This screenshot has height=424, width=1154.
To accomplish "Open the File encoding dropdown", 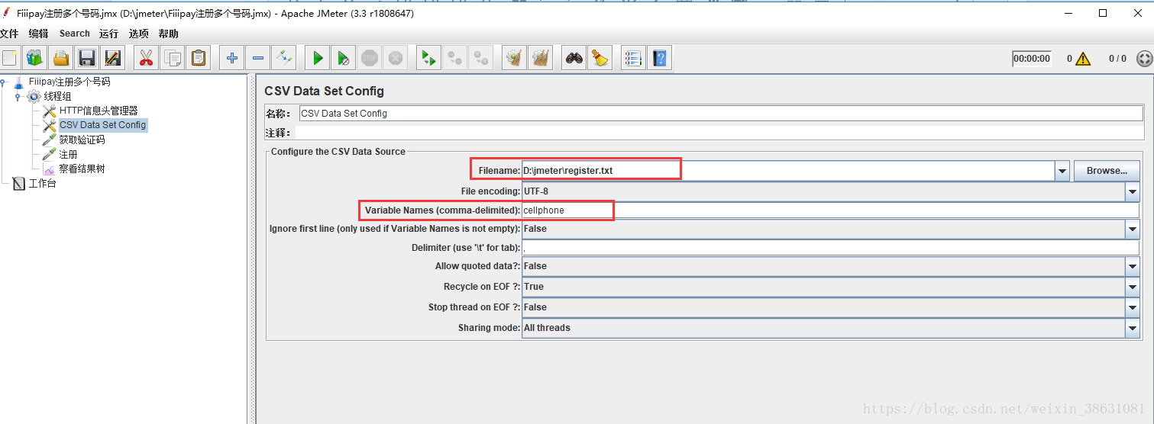I will pos(1133,191).
